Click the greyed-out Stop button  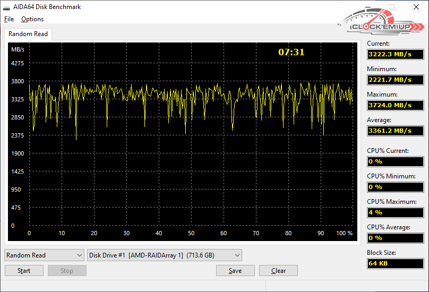click(x=67, y=271)
